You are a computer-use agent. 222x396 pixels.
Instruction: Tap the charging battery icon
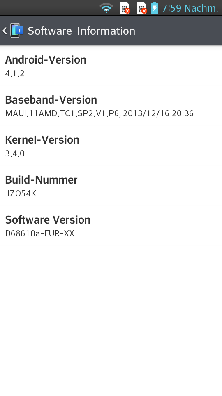[154, 8]
